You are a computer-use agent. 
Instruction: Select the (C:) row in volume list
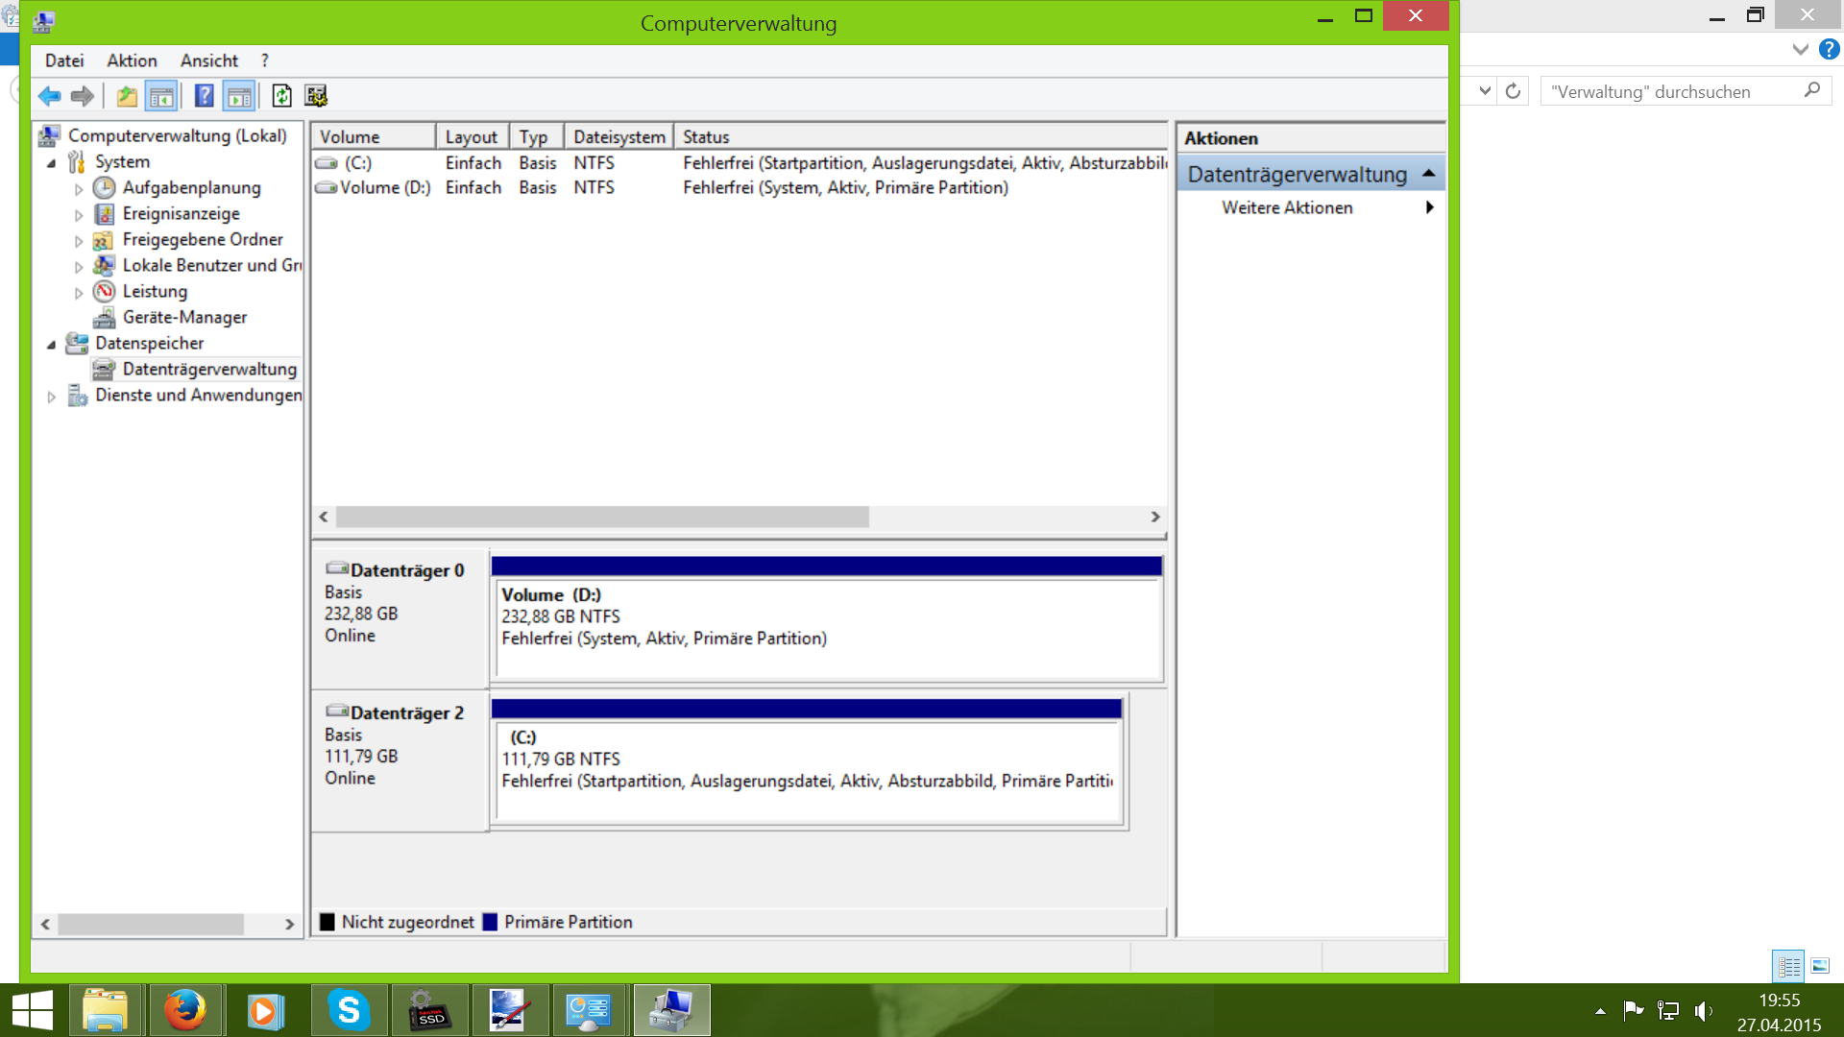point(357,163)
